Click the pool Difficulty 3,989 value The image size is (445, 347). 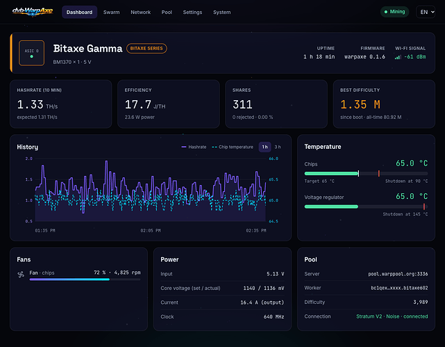tap(420, 302)
